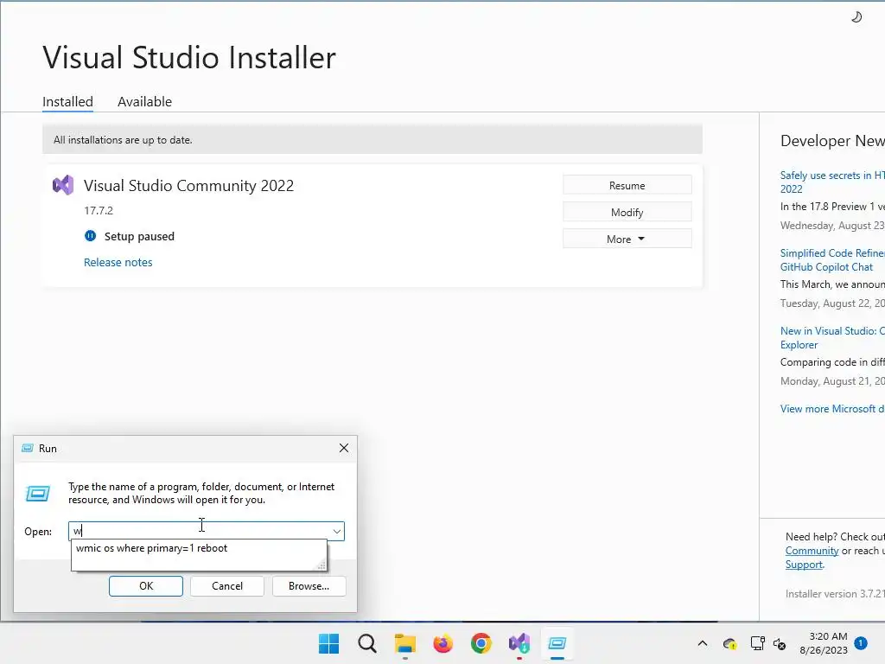Click the 'Developer News' heading
This screenshot has height=664, width=885.
click(832, 141)
